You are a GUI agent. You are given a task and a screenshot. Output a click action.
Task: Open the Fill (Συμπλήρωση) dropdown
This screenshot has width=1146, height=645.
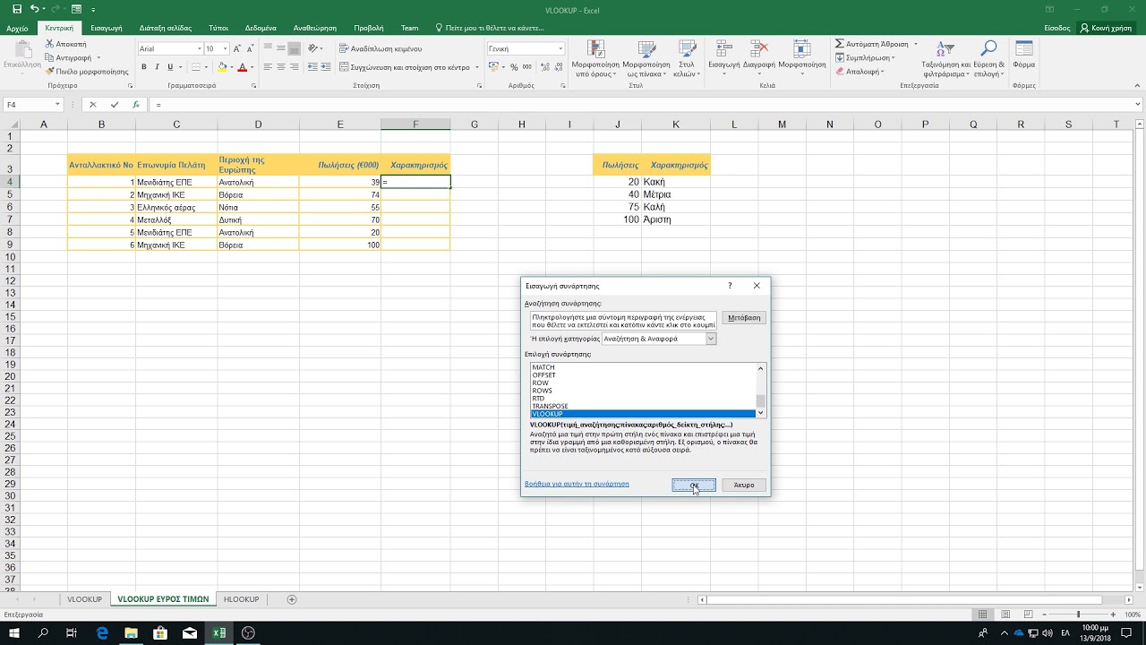coord(865,57)
